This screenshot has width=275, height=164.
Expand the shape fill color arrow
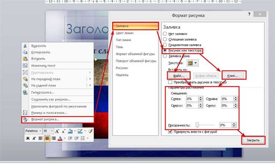point(75,131)
